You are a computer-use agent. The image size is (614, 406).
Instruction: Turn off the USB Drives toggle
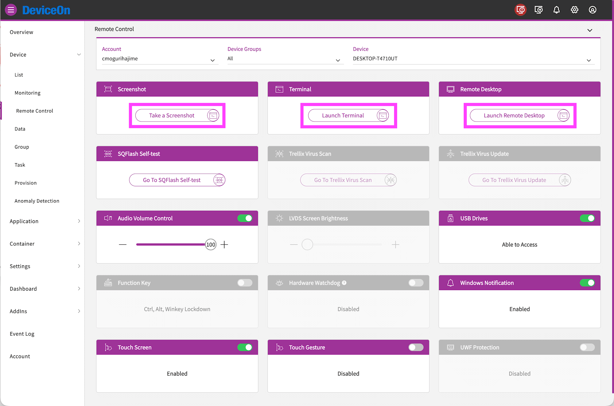coord(587,218)
